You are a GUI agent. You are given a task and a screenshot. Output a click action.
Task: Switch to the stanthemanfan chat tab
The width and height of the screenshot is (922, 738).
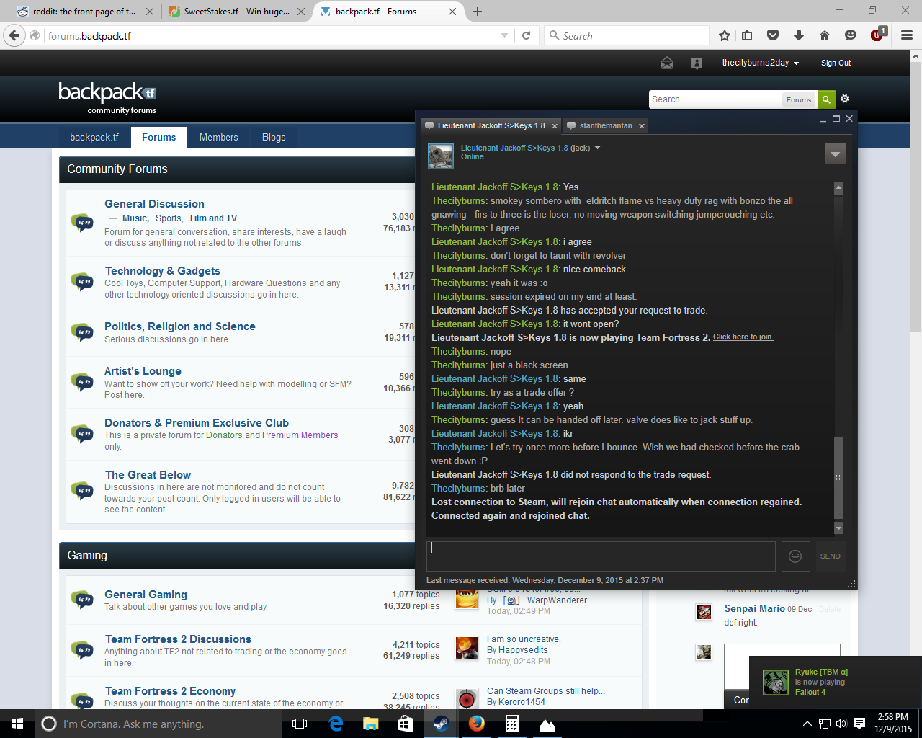click(605, 125)
